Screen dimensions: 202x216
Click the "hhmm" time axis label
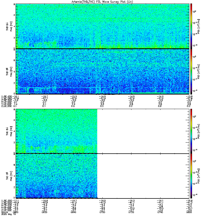tap(5, 212)
